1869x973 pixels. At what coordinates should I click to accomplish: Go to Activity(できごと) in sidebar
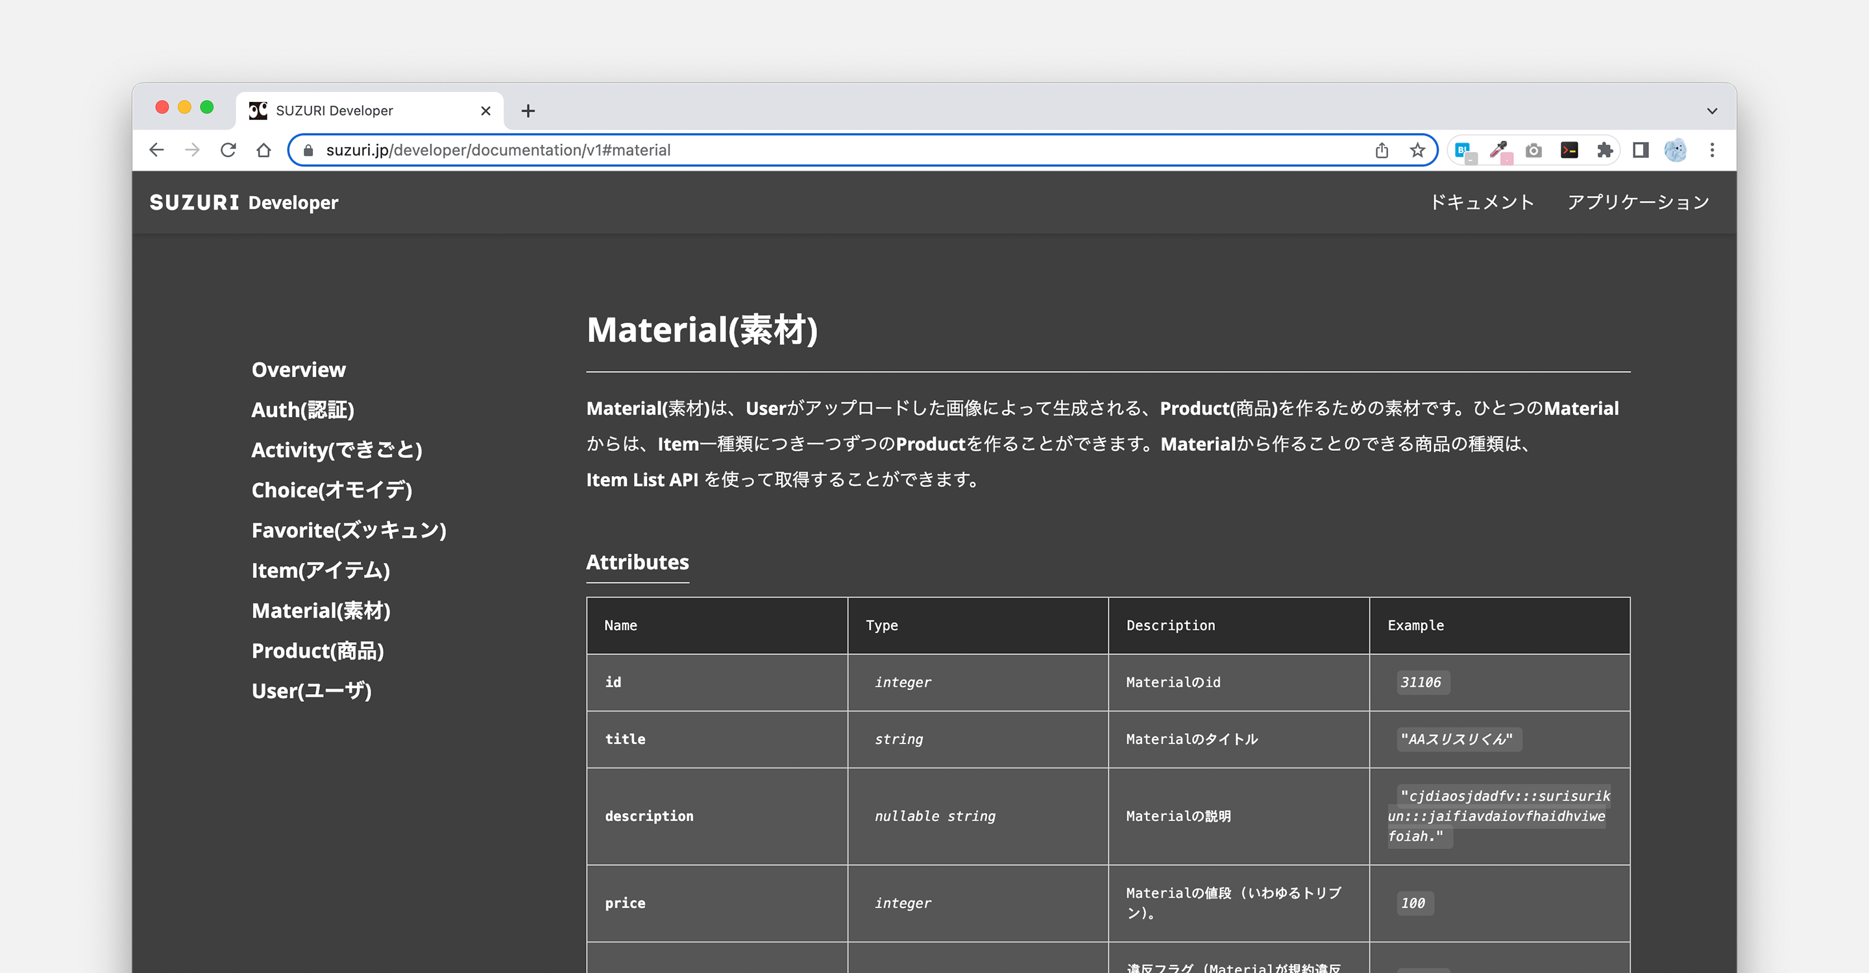337,450
